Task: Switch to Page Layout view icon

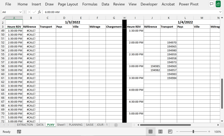Action: tap(160, 132)
